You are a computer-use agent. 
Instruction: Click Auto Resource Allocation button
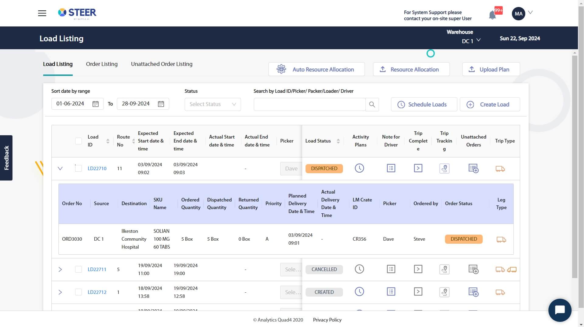(x=316, y=69)
